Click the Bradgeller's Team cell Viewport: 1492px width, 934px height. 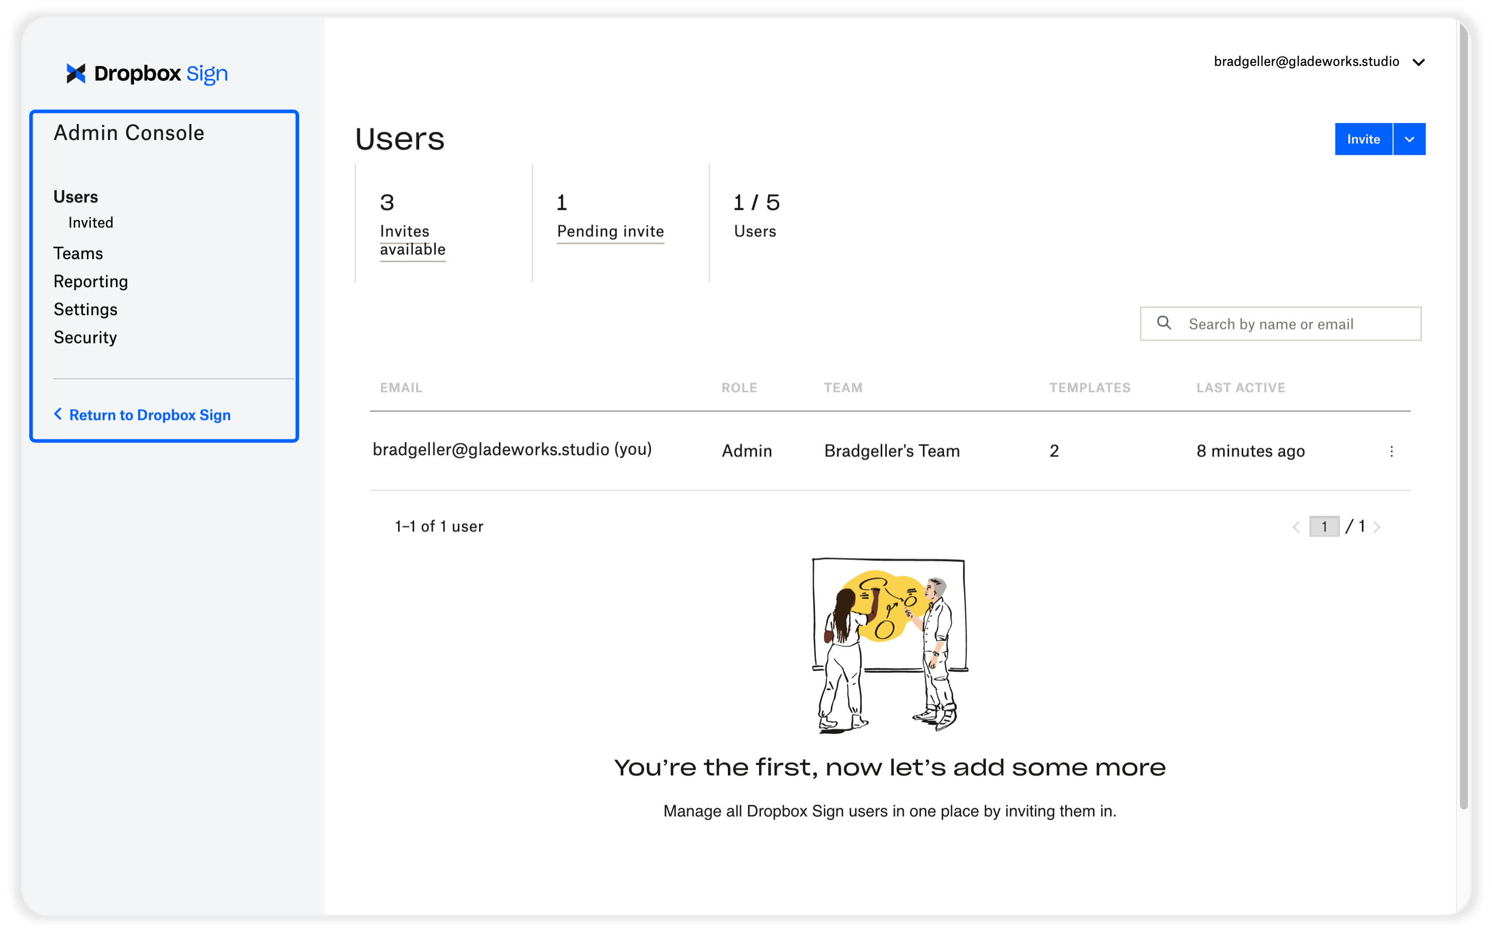coord(891,451)
